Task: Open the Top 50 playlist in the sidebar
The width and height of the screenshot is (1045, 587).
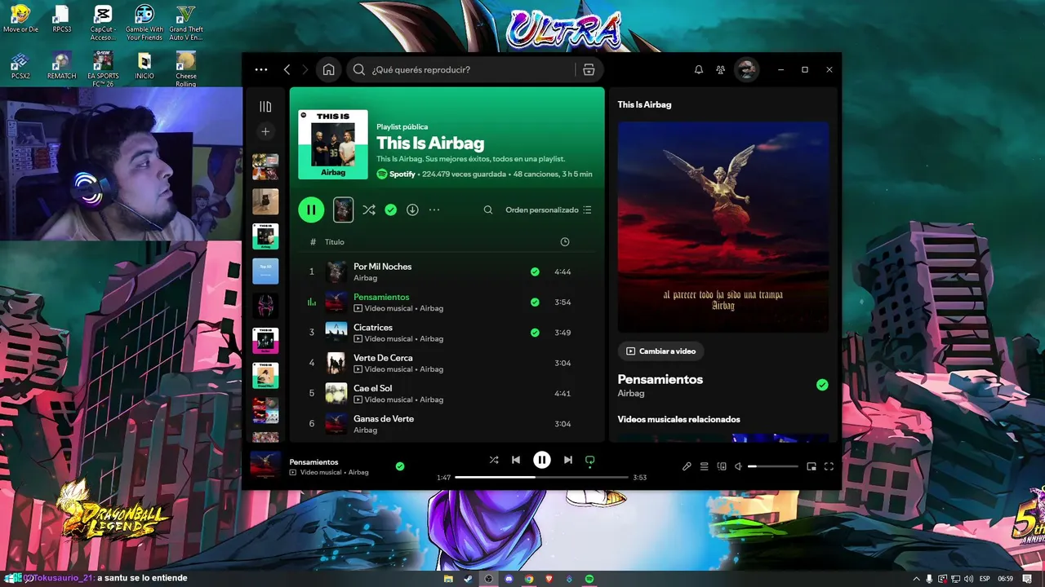Action: 265,271
